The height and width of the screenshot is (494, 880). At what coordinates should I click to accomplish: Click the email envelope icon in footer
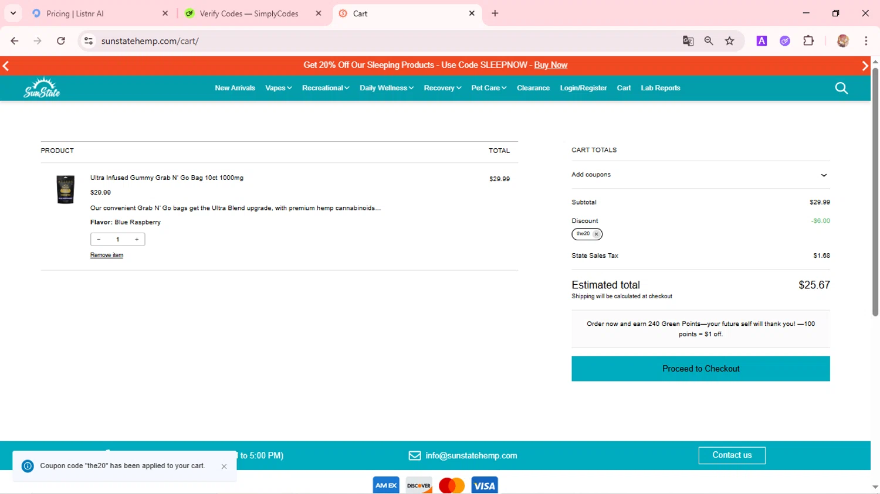pos(415,456)
